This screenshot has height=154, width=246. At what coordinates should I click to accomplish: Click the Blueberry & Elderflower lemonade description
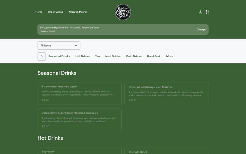(x=79, y=120)
